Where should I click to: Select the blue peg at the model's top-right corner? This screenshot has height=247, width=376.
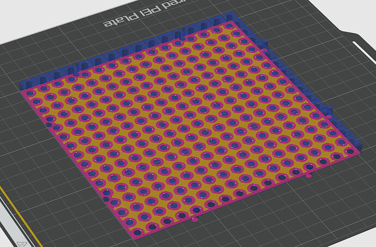(265, 42)
